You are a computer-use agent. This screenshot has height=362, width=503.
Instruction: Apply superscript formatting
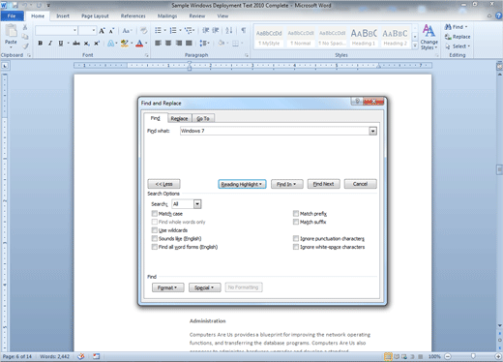pos(97,44)
